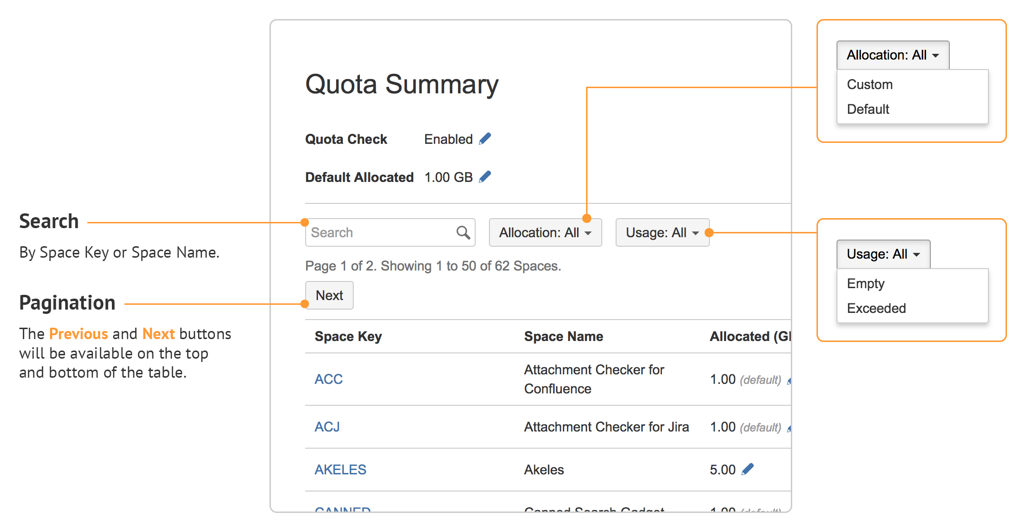Open the Allocation filter dropdown arrow
Viewport: 1026px width, 532px height.
(589, 232)
